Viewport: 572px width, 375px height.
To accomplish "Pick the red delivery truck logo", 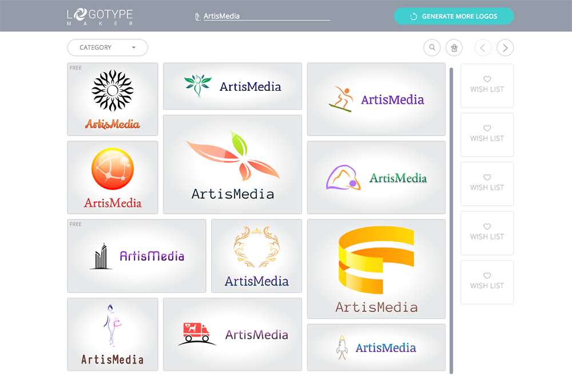I will (232, 334).
